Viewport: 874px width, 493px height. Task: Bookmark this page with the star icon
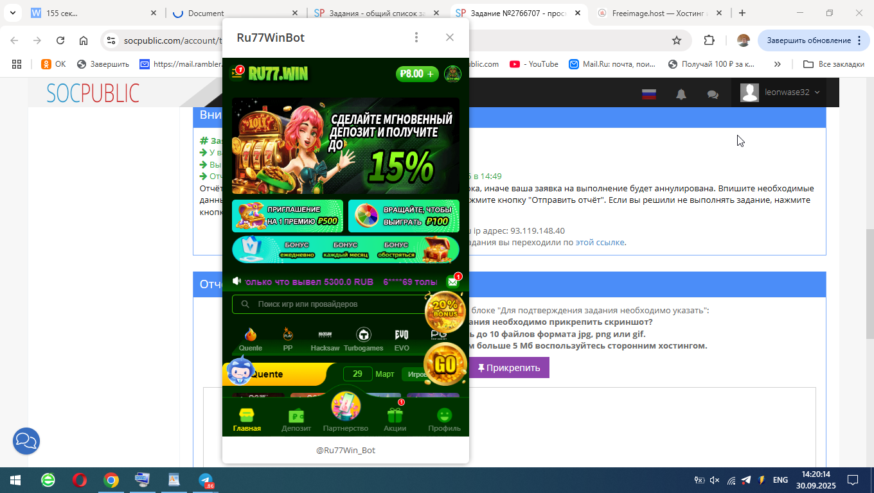click(x=677, y=40)
